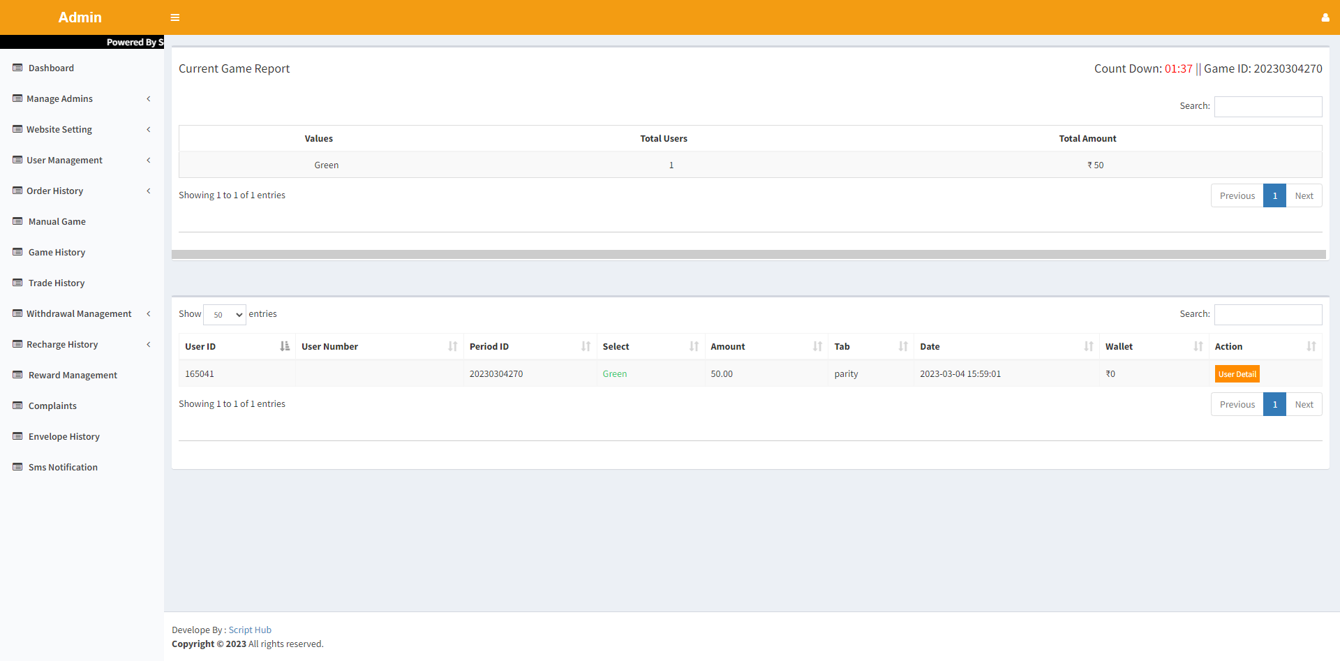Expand Withdrawal Management menu chevron

pos(148,313)
